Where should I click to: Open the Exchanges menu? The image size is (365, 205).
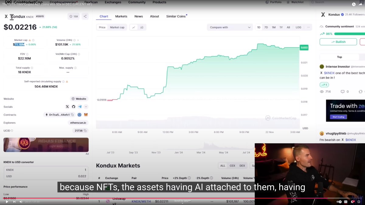pyautogui.click(x=113, y=2)
